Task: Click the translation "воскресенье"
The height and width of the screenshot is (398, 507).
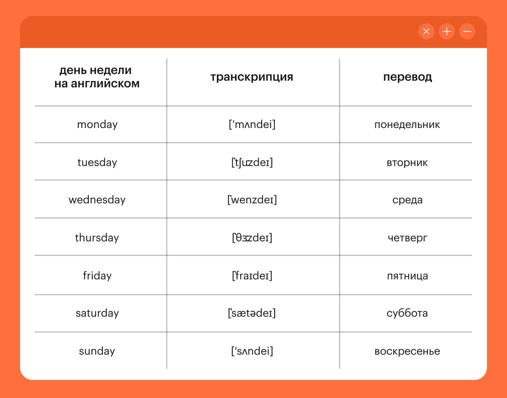Action: tap(407, 351)
